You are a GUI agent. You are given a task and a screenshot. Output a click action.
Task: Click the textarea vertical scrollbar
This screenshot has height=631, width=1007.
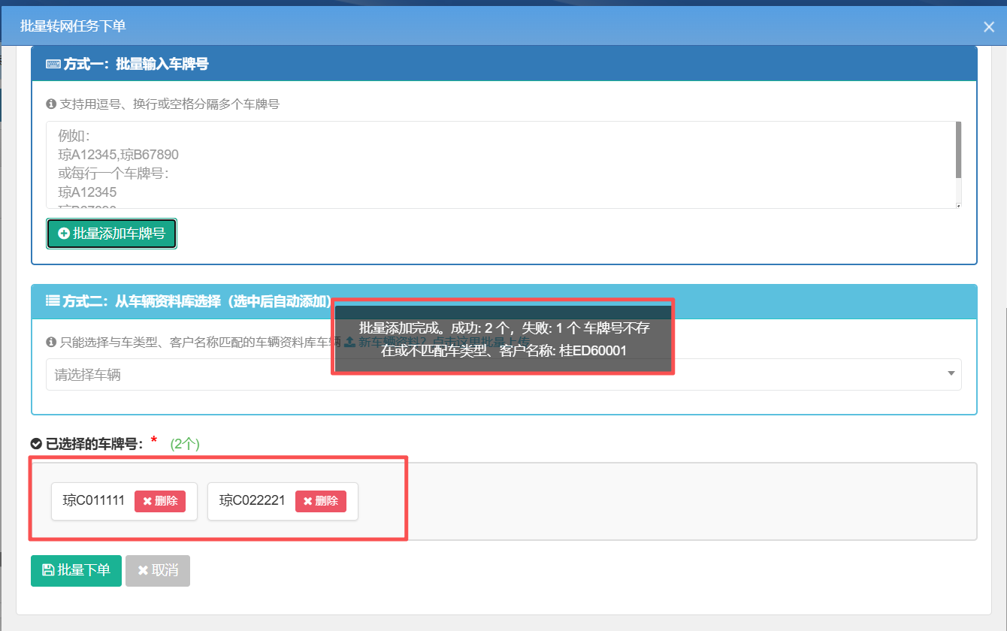point(958,150)
